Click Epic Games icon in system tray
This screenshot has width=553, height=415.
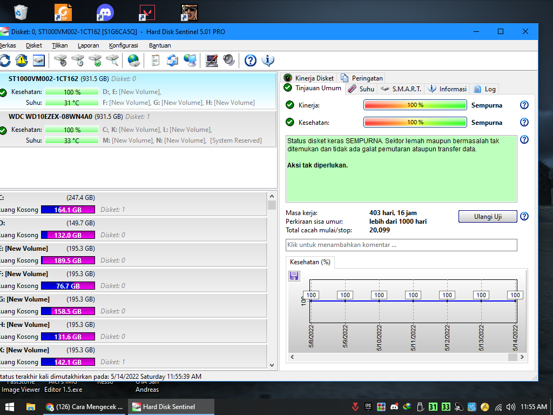coord(368,407)
